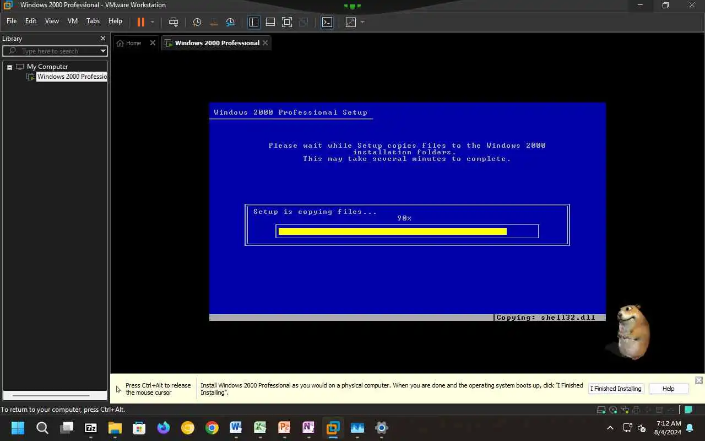Screen dimensions: 705x441
Task: Open the Edit menu
Action: pos(31,21)
